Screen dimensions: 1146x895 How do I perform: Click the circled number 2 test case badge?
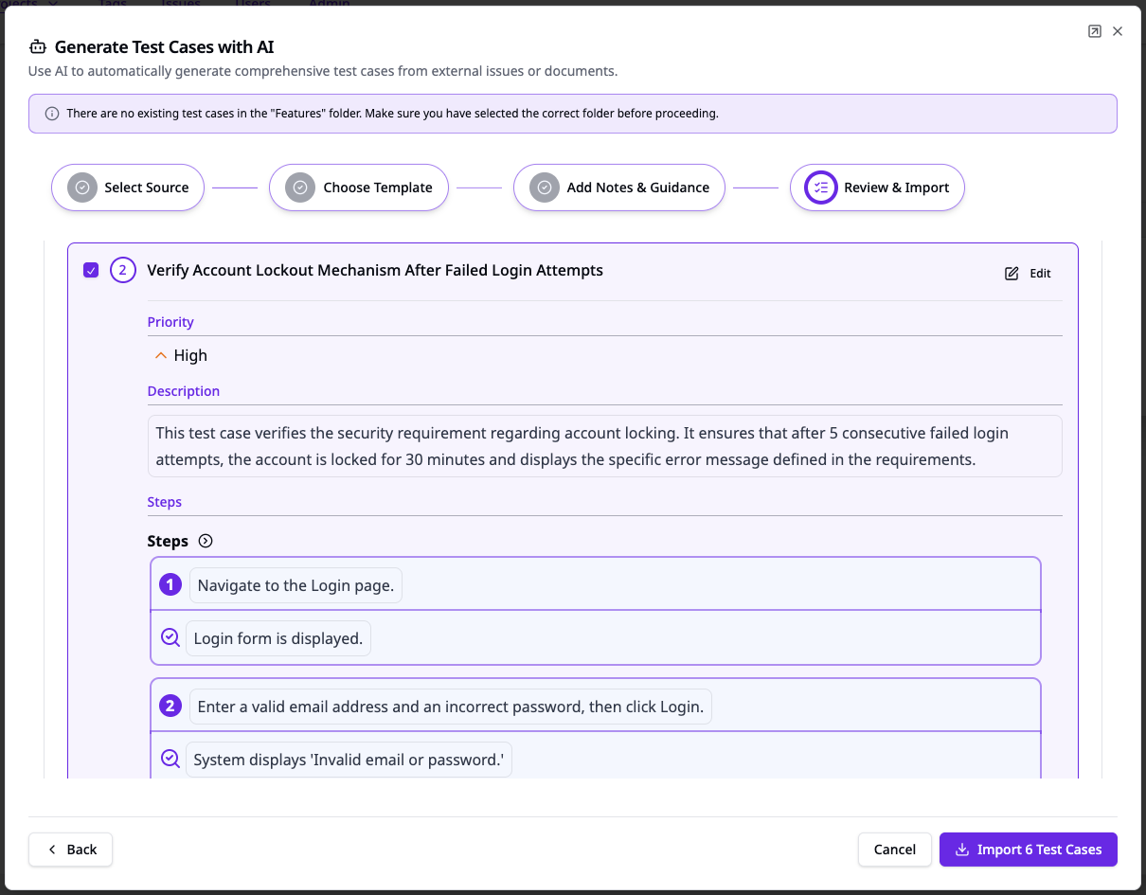click(x=123, y=271)
